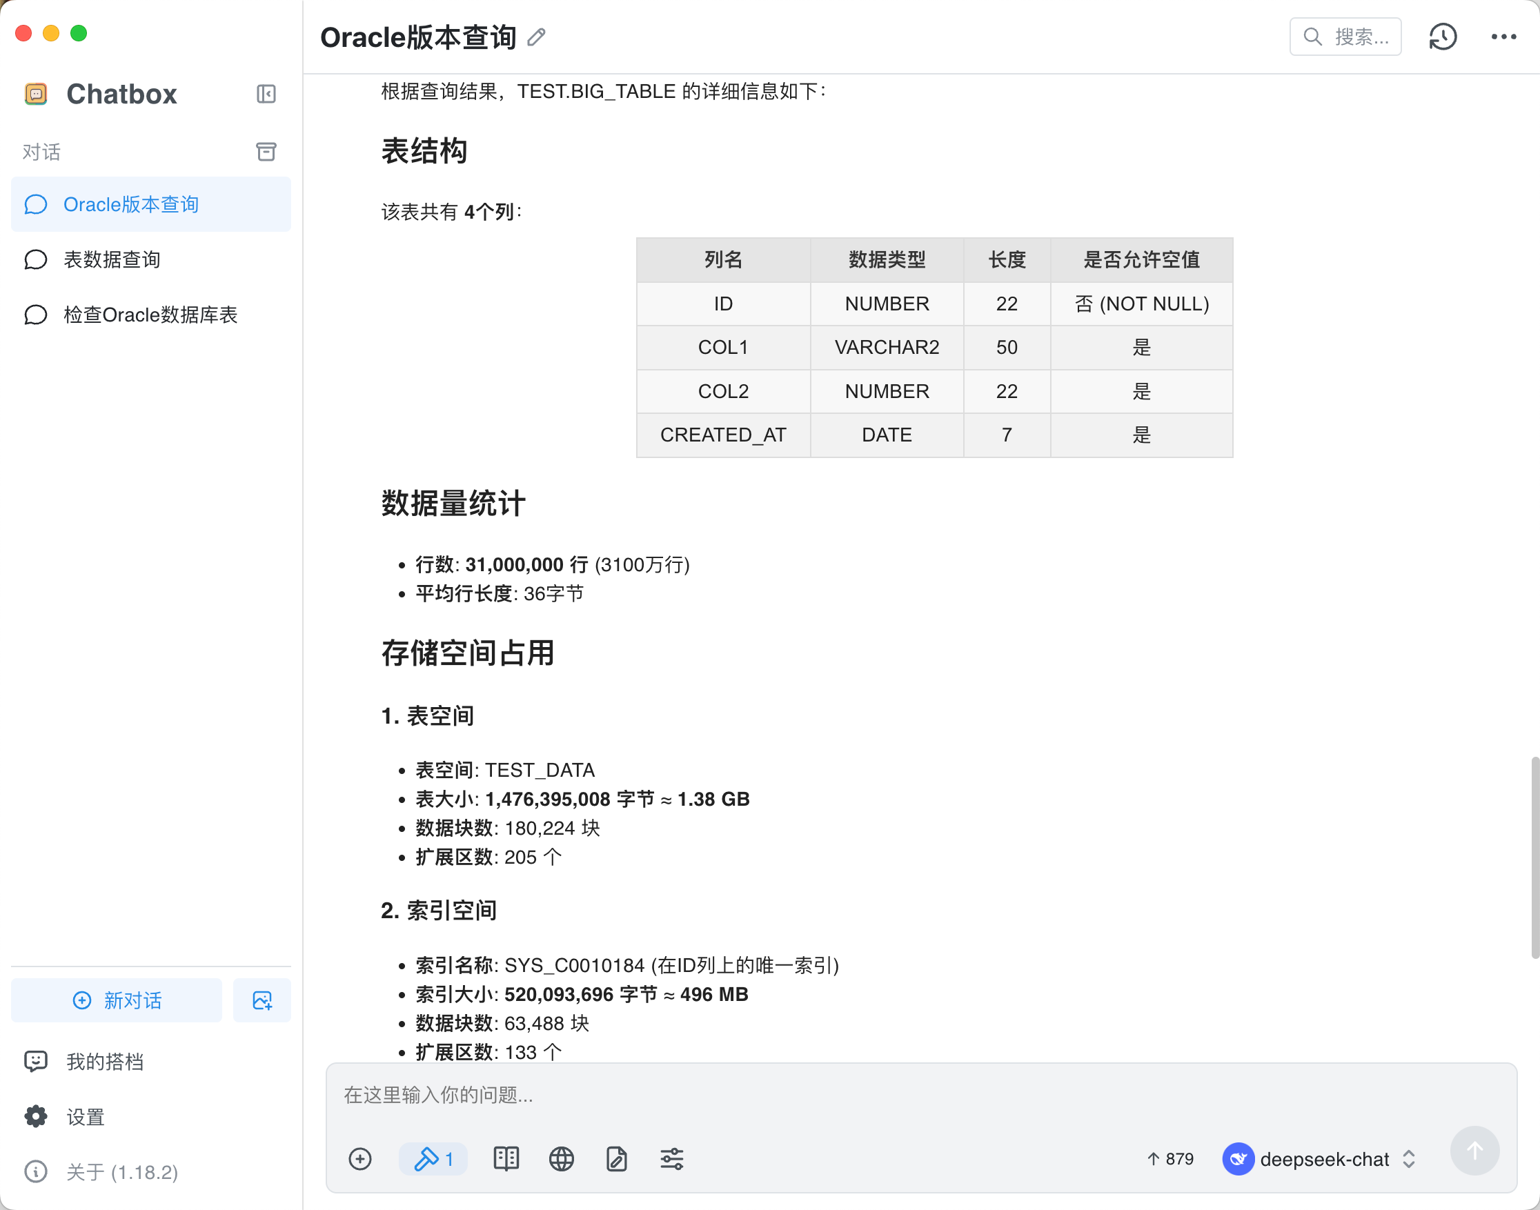Open the three-dot more options menu
The width and height of the screenshot is (1540, 1210).
click(x=1503, y=37)
